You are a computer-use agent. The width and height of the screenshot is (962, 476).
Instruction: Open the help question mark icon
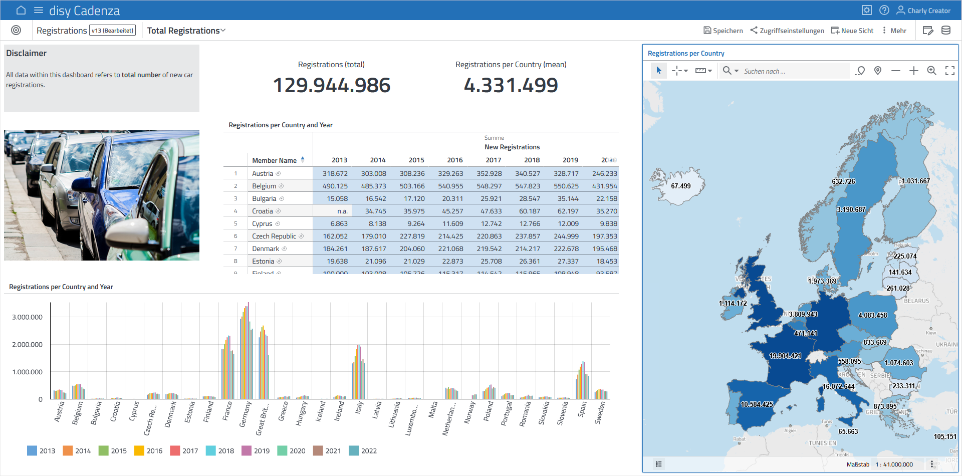coord(884,11)
